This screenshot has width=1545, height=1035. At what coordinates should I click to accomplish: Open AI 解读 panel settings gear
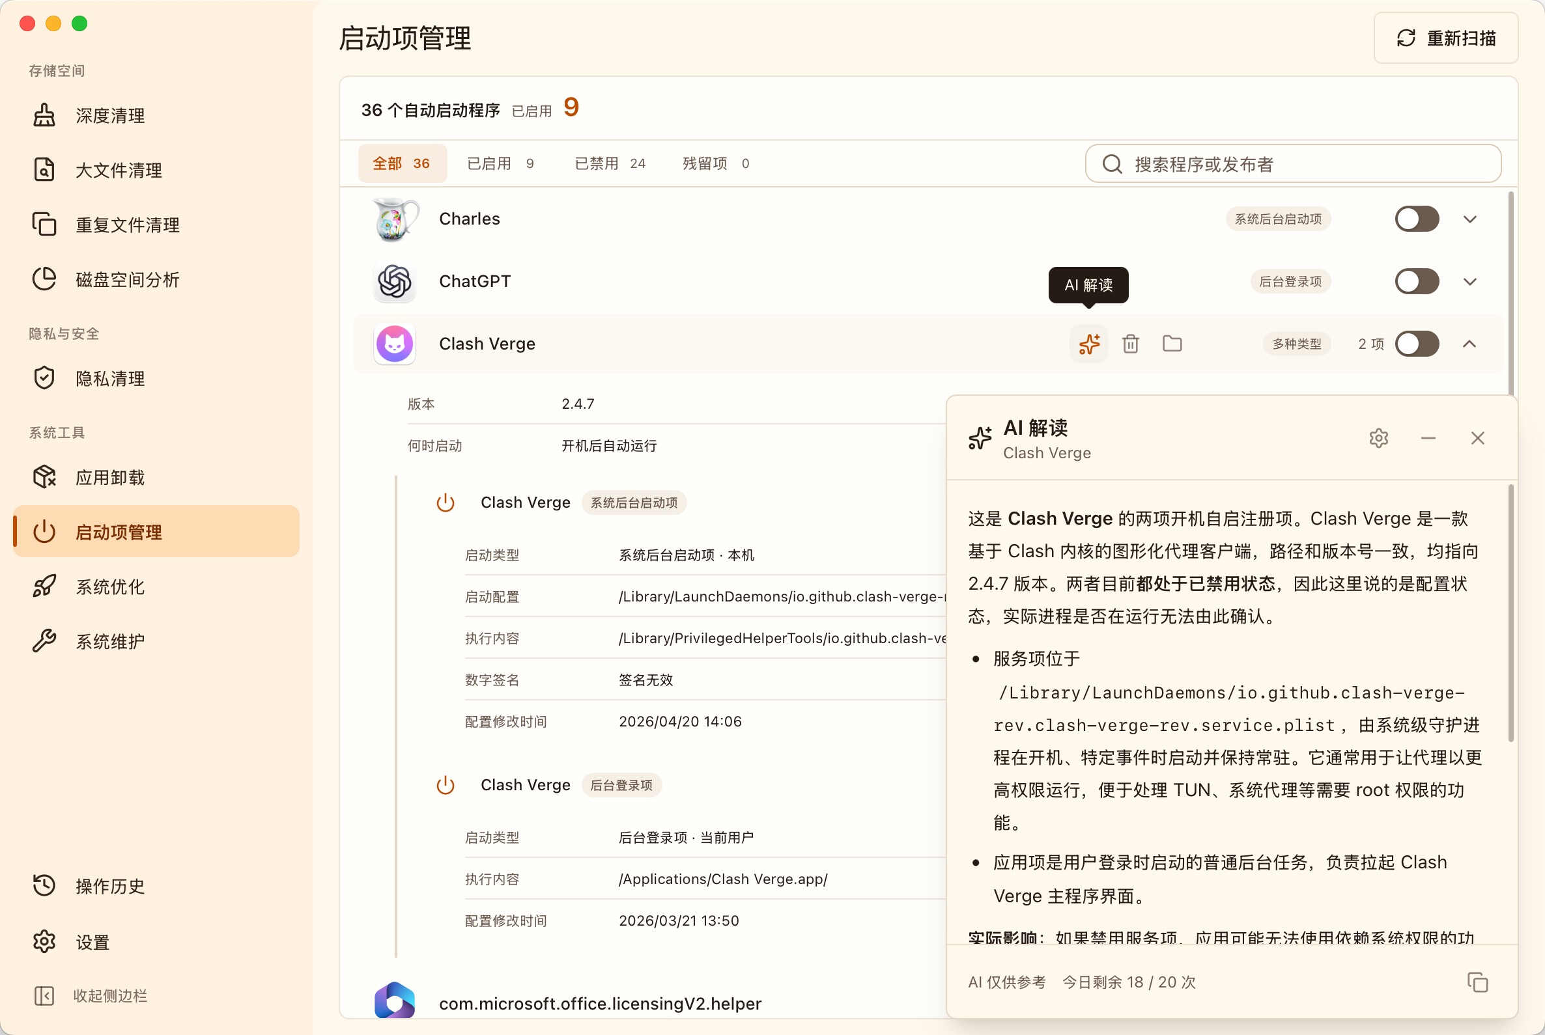click(1378, 438)
